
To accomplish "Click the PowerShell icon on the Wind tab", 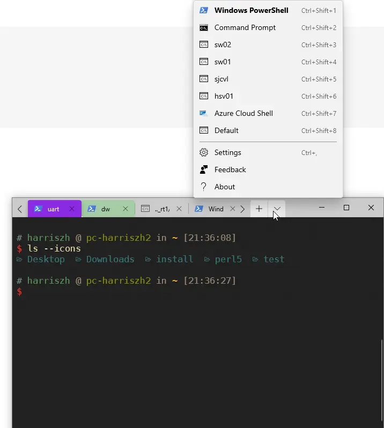I will click(x=198, y=209).
